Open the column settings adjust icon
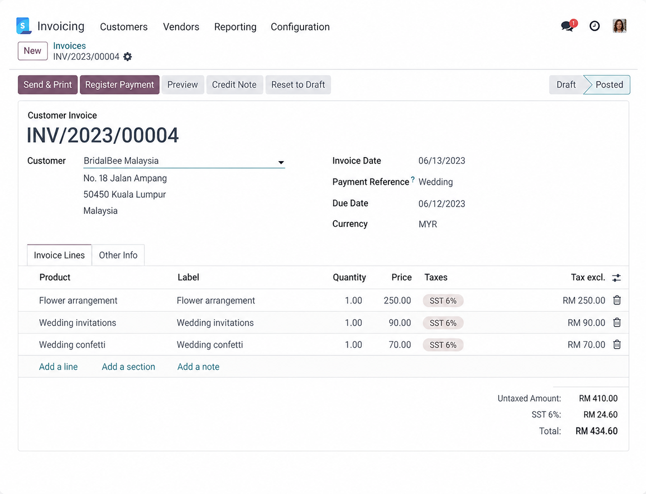 click(616, 278)
